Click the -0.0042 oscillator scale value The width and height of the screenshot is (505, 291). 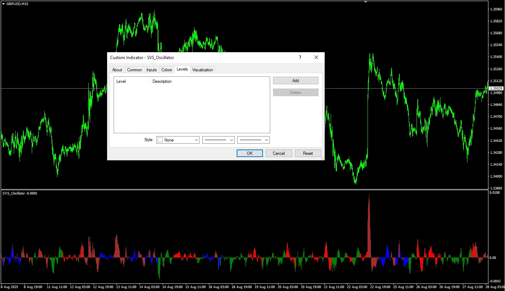click(x=495, y=281)
